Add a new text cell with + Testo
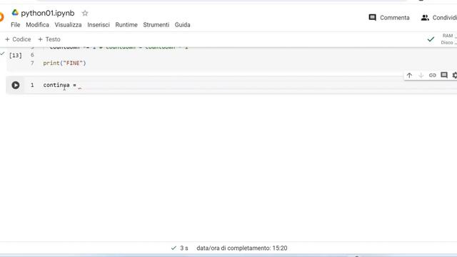The image size is (457, 257). pos(49,39)
